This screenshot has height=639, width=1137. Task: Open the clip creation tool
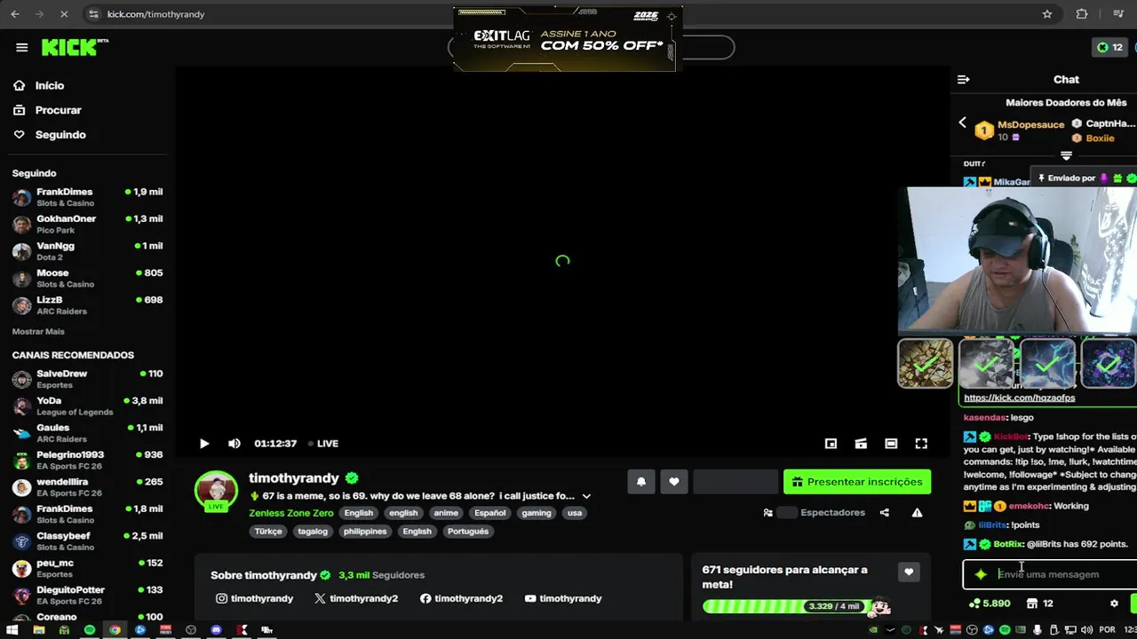pyautogui.click(x=861, y=444)
